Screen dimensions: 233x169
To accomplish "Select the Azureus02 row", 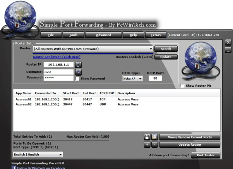I will pos(116,104).
